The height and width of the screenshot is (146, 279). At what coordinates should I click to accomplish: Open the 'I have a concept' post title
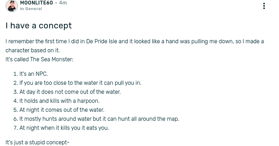38,25
